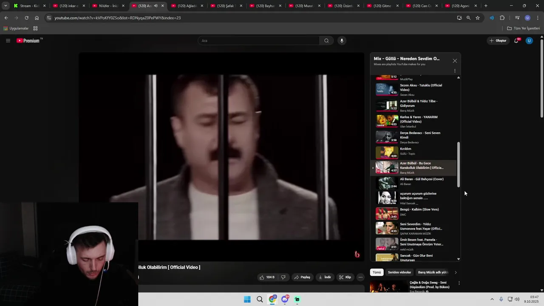Open Çağla & Doğu Swag recommended video
Screen dimensions: 544x306
(x=429, y=285)
